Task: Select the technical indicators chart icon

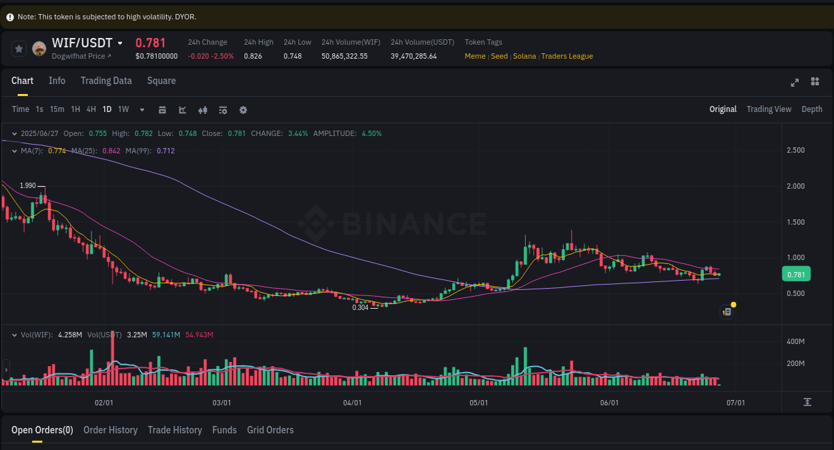Action: click(x=182, y=109)
